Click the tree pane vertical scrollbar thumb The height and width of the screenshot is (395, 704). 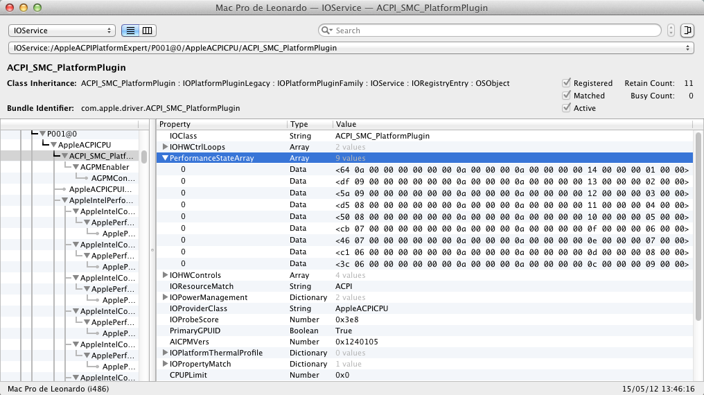pyautogui.click(x=144, y=157)
